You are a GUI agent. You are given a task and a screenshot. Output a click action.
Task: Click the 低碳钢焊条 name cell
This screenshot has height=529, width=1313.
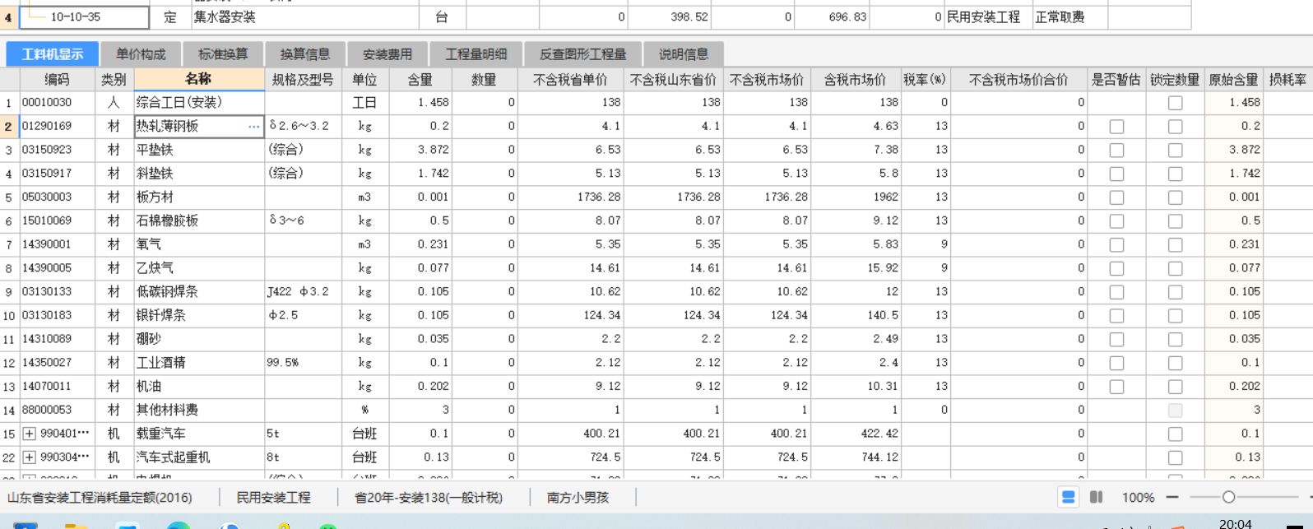pyautogui.click(x=198, y=292)
